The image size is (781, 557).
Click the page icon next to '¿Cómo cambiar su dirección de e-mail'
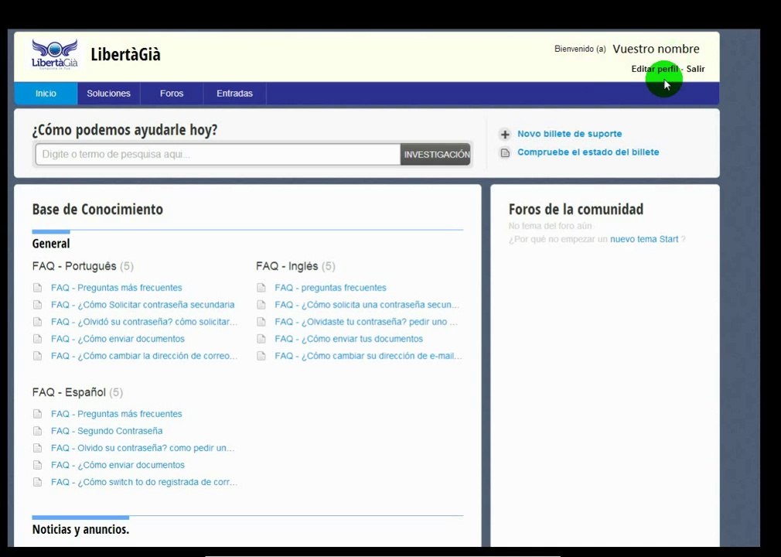coord(261,356)
